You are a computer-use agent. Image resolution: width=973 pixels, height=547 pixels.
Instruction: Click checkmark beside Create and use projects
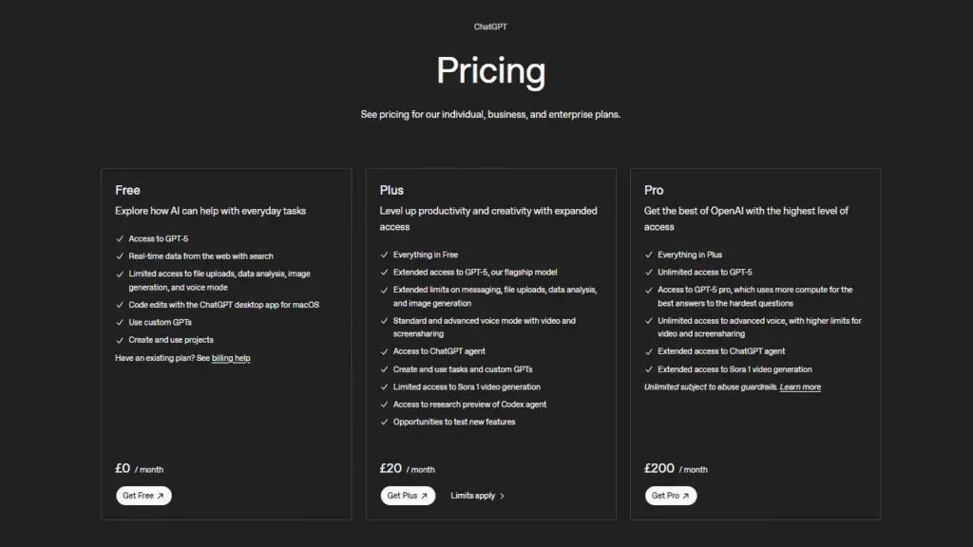pyautogui.click(x=120, y=340)
